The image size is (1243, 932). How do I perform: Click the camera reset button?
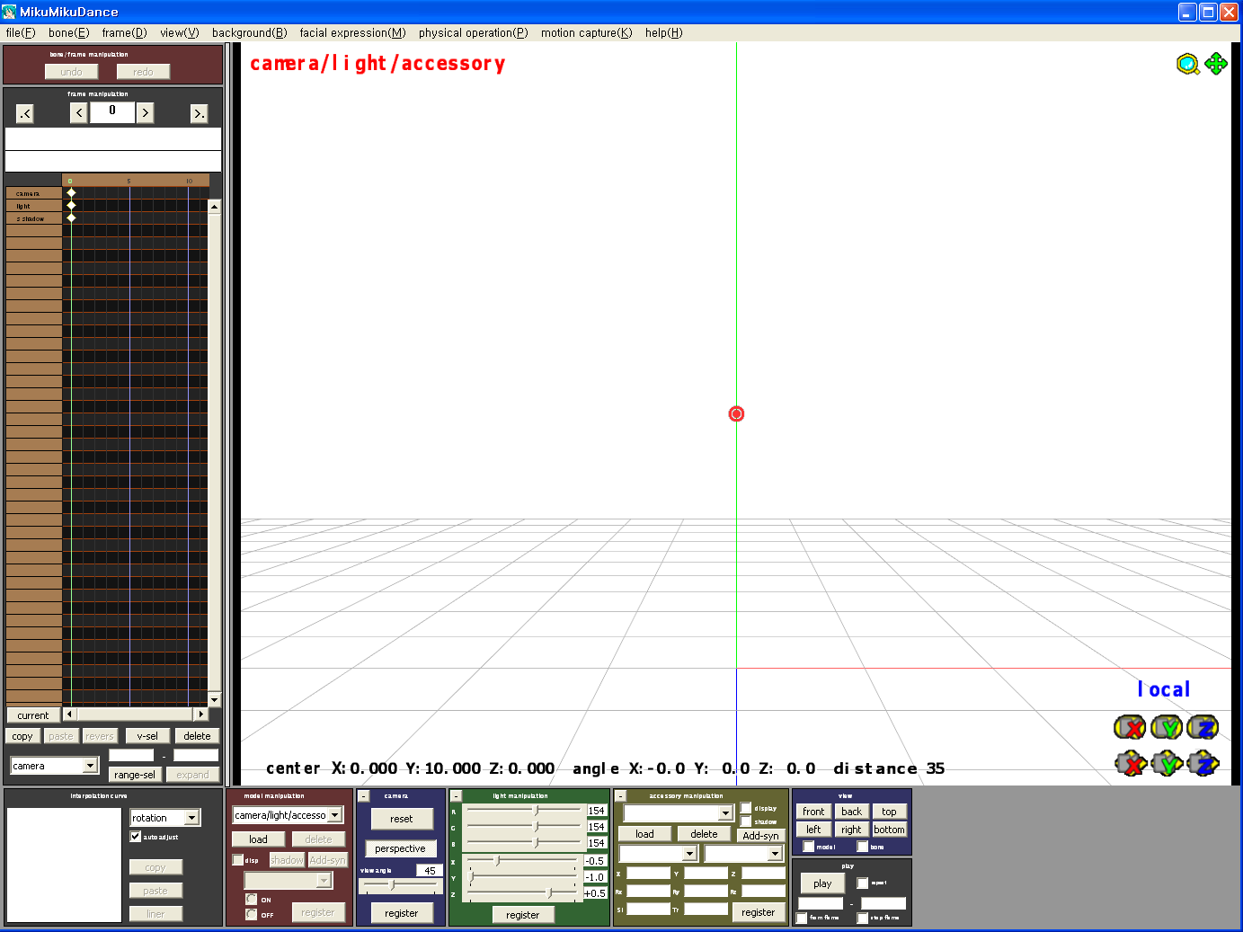point(402,819)
